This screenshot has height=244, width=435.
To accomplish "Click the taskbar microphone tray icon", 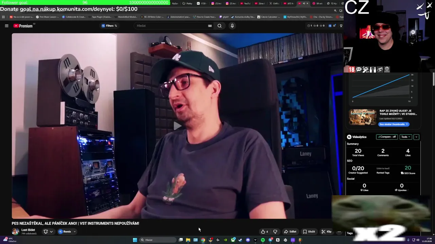I will coord(408,240).
